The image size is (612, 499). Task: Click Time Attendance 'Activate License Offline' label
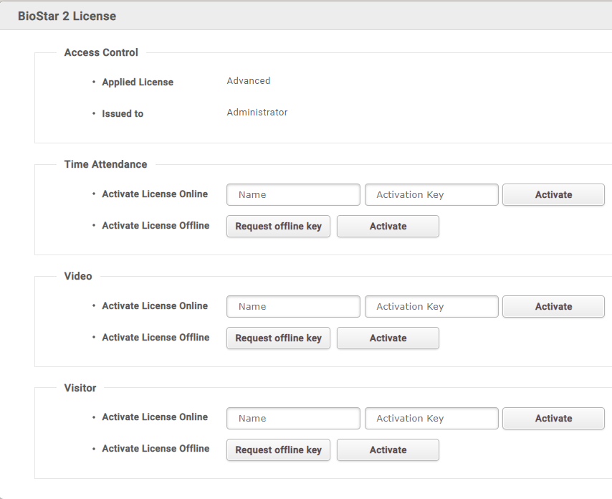[156, 226]
